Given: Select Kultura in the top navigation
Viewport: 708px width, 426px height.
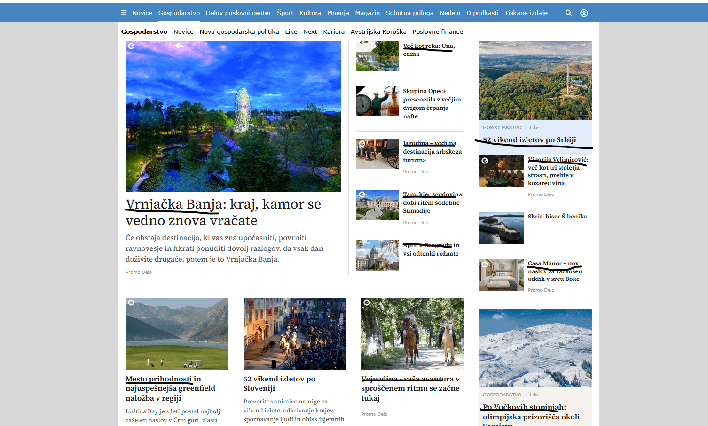Looking at the screenshot, I should click(x=310, y=13).
